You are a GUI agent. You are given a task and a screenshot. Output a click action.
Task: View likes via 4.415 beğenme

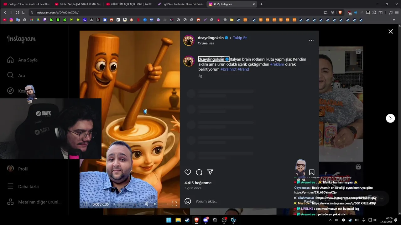click(198, 183)
